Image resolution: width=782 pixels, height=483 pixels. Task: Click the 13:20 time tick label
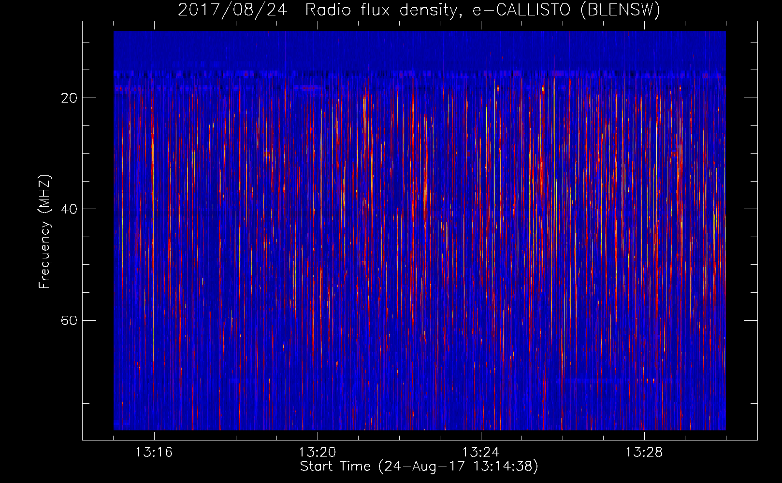317,453
